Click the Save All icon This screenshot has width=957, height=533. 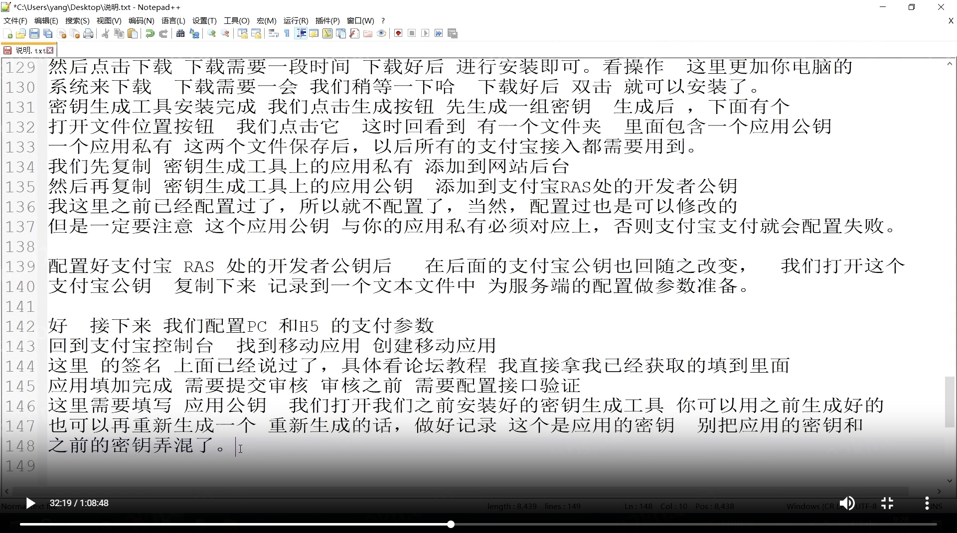(x=48, y=33)
